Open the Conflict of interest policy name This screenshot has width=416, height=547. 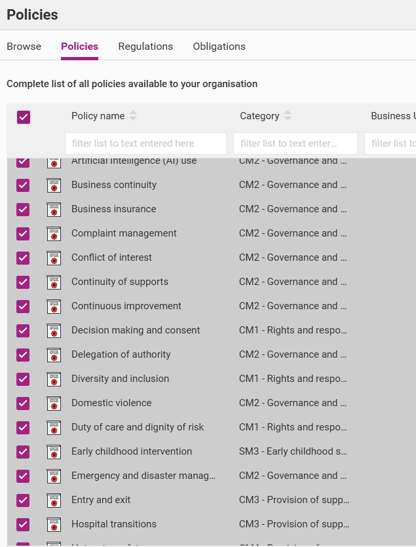tap(111, 257)
